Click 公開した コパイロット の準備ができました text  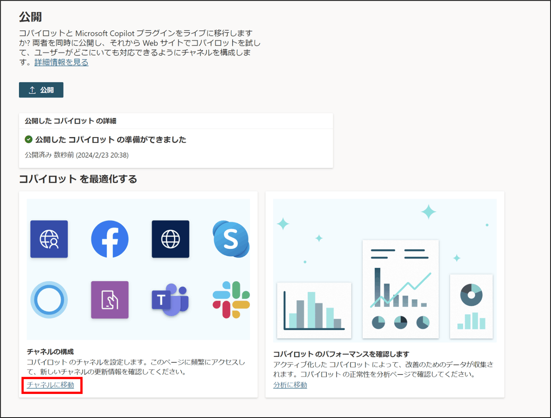[111, 139]
